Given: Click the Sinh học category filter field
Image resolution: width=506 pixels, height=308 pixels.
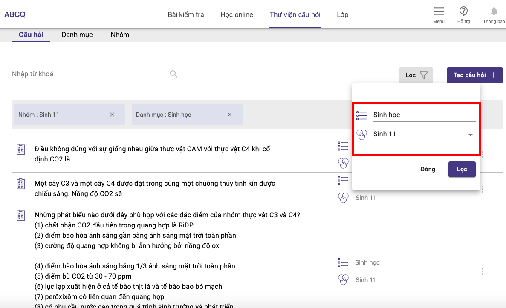Looking at the screenshot, I should [x=424, y=115].
